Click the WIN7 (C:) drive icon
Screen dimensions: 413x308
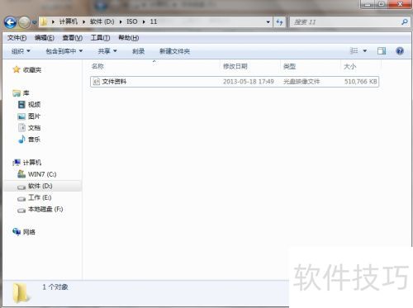(21, 174)
